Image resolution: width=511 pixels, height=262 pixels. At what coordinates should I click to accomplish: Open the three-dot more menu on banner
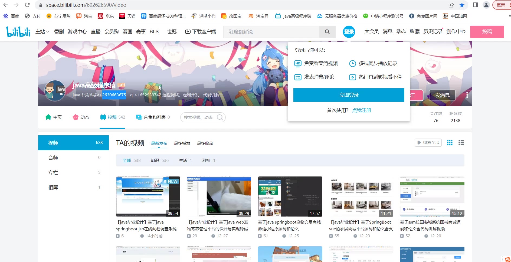point(467,95)
